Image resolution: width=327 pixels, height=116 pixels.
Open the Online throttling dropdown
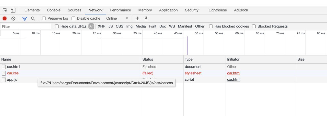tap(117, 18)
